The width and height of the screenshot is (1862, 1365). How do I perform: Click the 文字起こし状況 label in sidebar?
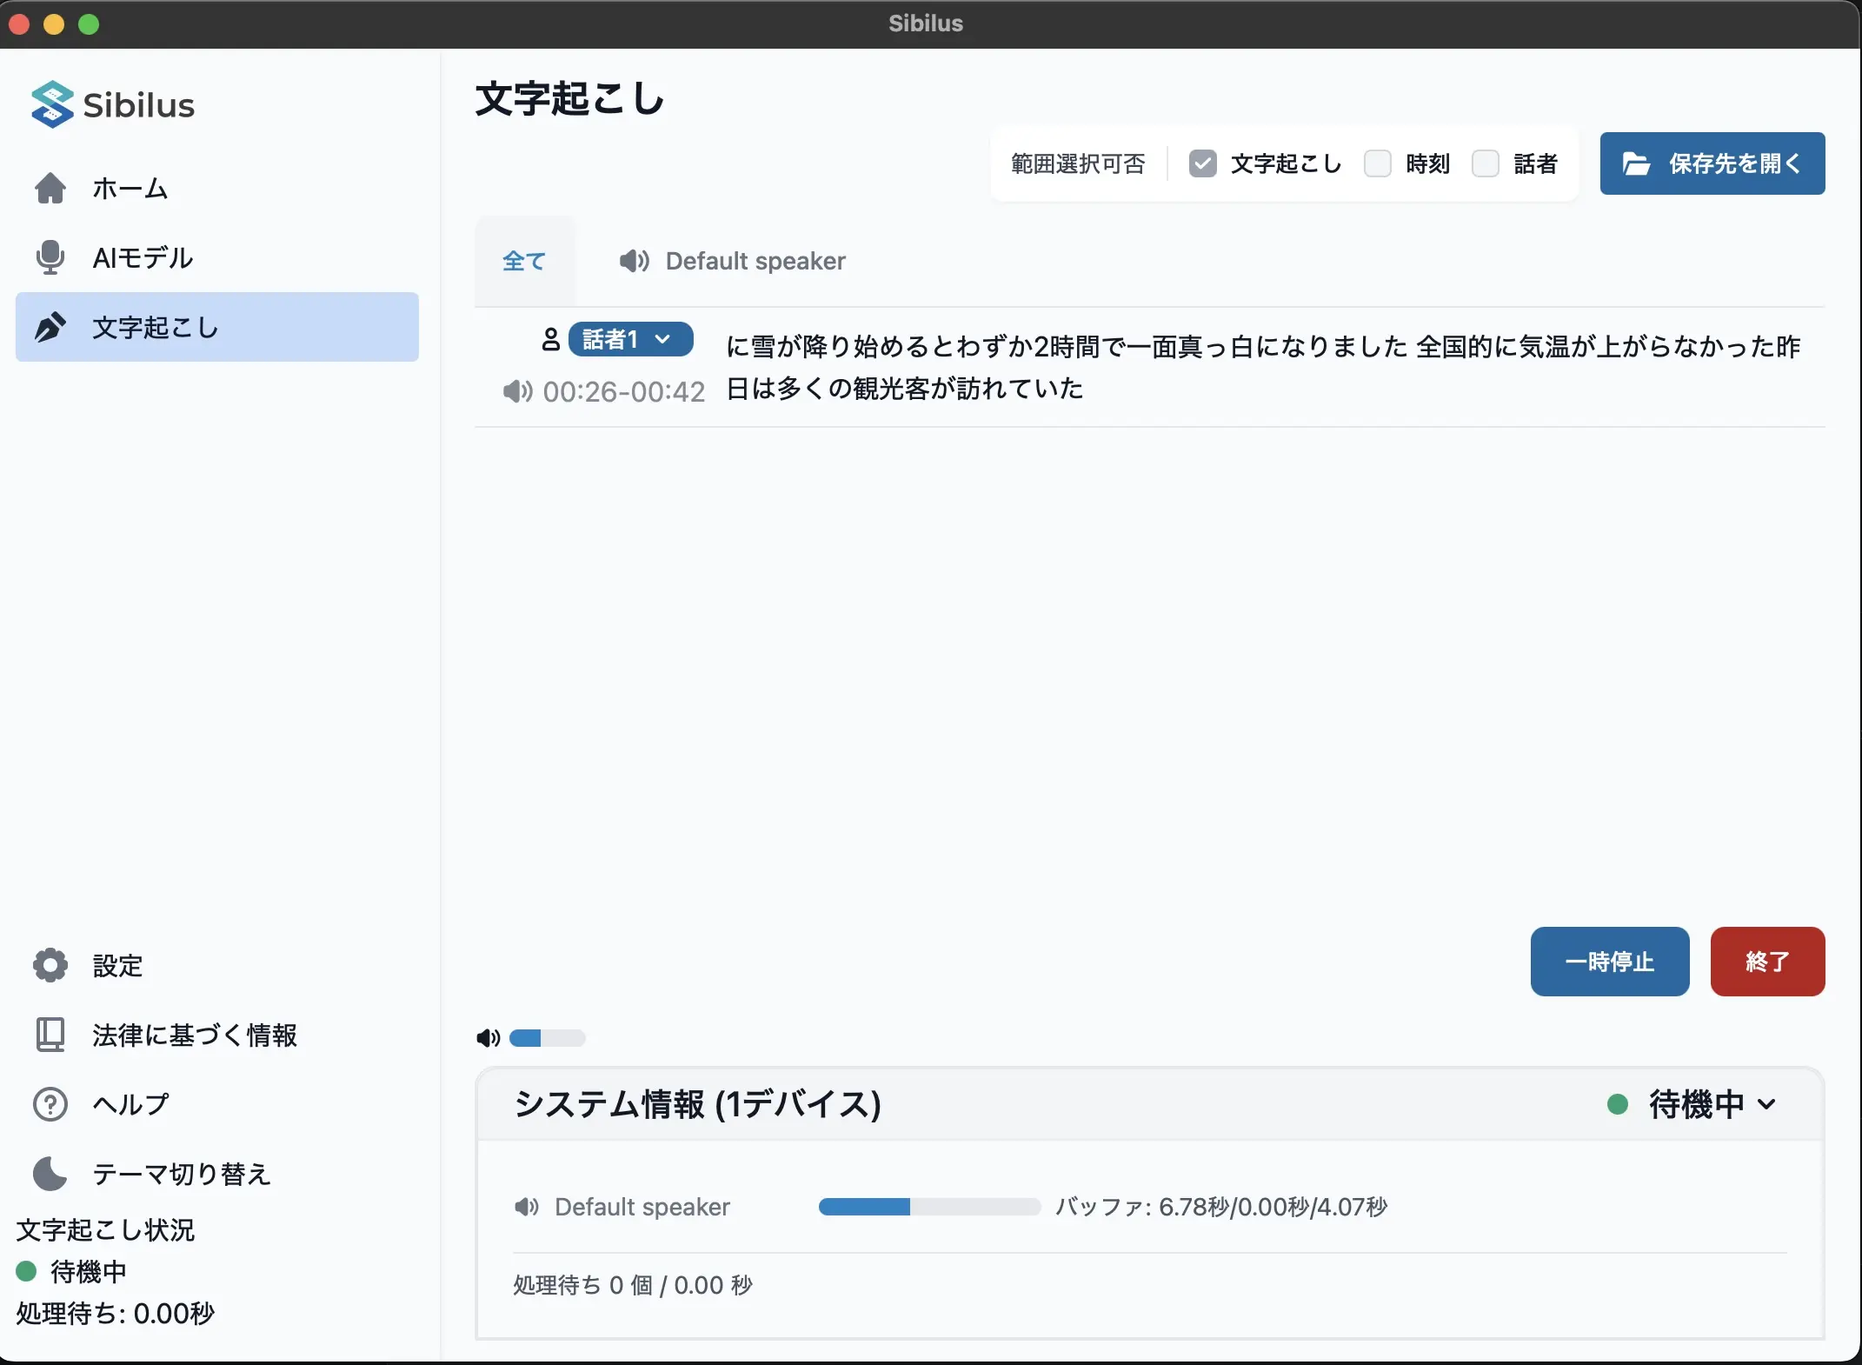point(105,1229)
